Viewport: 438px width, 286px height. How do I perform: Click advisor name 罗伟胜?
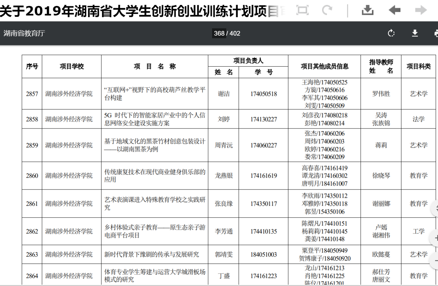[381, 94]
